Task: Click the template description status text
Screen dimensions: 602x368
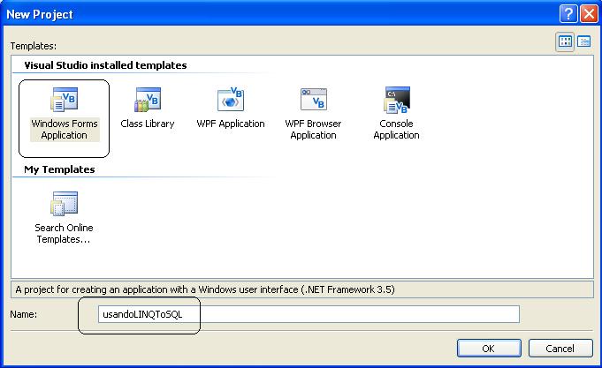Action: (205, 289)
